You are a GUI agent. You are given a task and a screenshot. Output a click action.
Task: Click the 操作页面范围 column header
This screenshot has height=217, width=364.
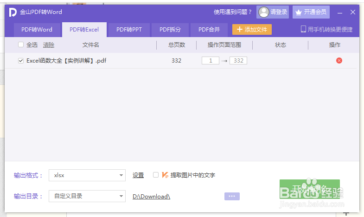click(x=224, y=45)
